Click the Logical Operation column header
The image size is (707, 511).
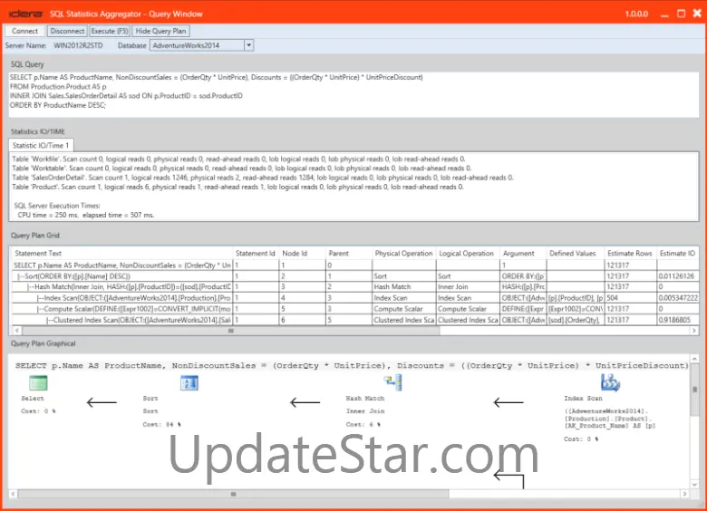pos(468,254)
